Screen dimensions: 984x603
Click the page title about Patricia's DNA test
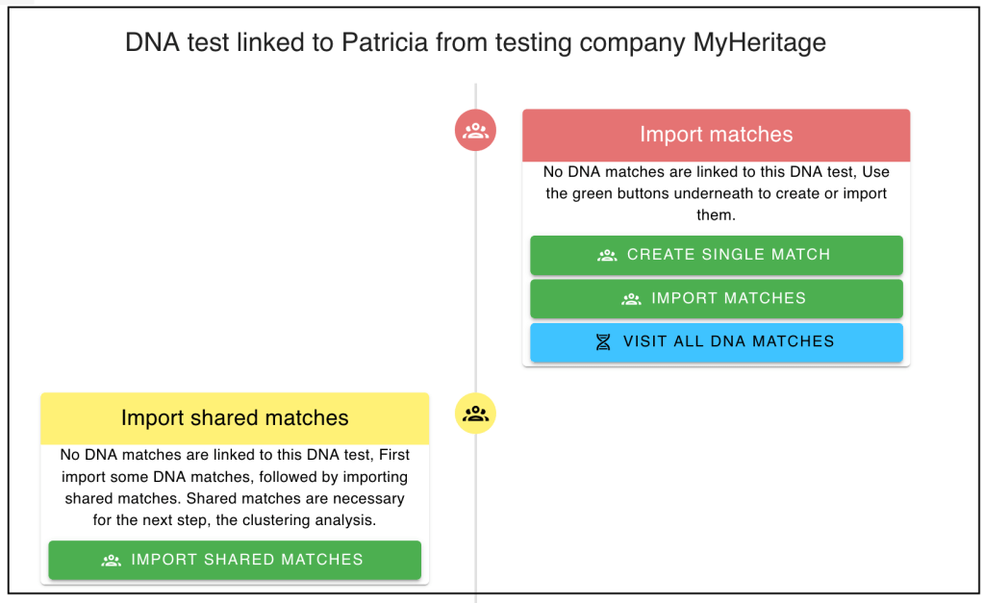point(475,43)
